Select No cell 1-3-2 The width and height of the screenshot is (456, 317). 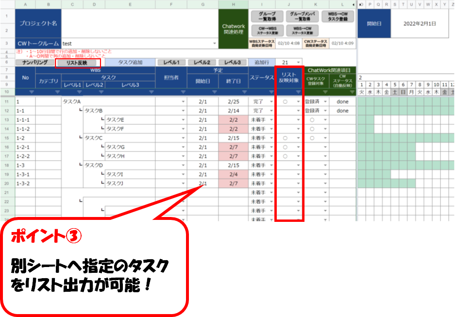click(25, 184)
